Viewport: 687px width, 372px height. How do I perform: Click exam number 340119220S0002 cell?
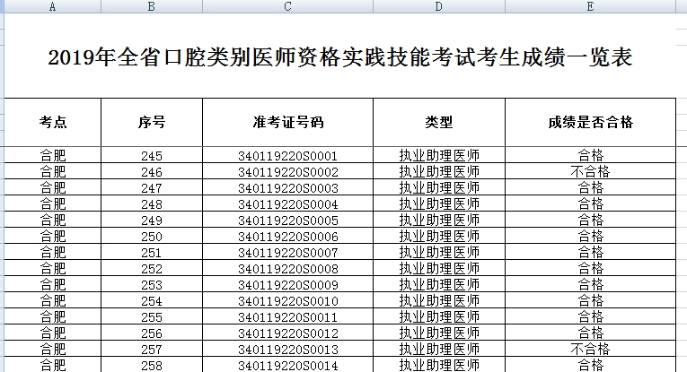pyautogui.click(x=287, y=172)
